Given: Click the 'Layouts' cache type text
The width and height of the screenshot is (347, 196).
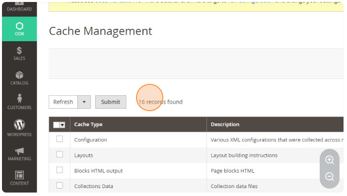Looking at the screenshot, I should click(x=83, y=155).
